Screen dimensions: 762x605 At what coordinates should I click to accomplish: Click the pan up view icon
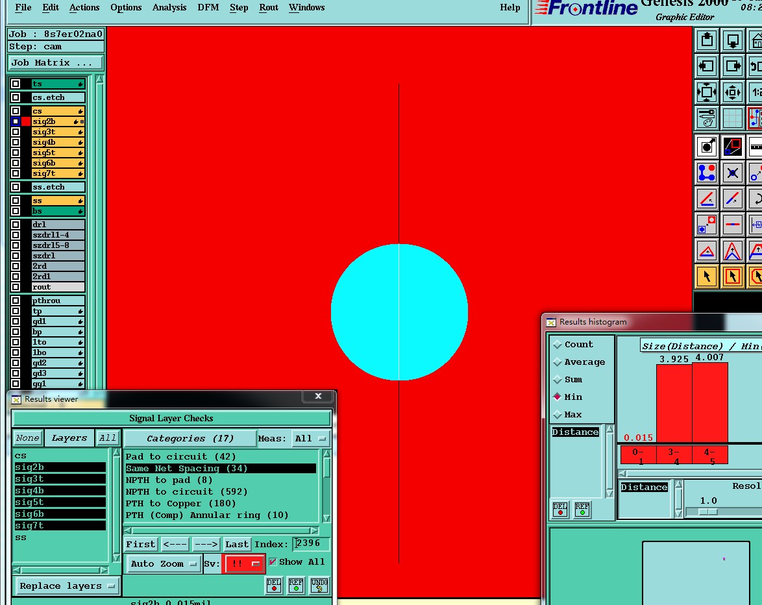(707, 40)
